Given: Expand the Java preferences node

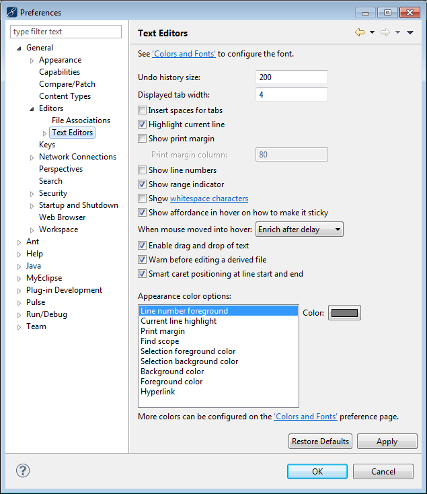Looking at the screenshot, I should (19, 267).
